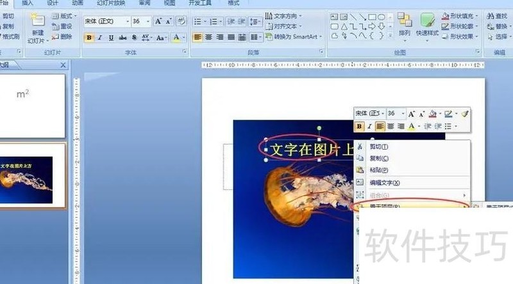This screenshot has height=284, width=513.
Task: Toggle Italic in the ribbon font group
Action: pos(100,38)
